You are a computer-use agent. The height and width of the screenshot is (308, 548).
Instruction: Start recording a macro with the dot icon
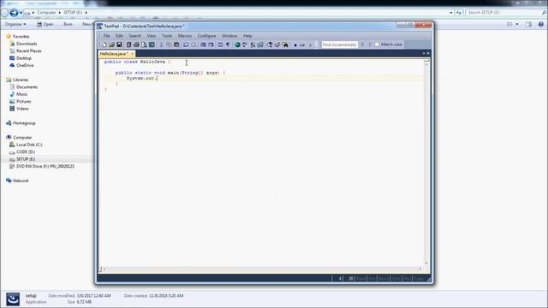(x=295, y=44)
